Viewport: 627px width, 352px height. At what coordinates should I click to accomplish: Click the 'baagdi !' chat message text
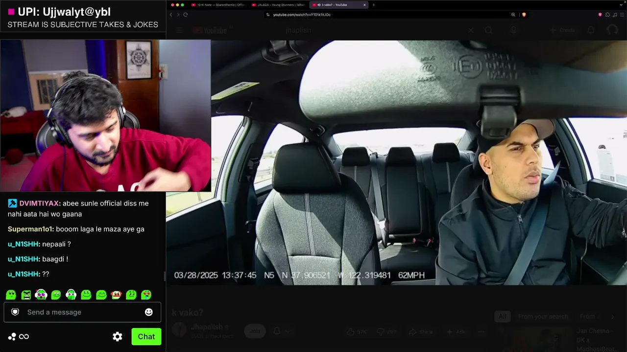[55, 259]
